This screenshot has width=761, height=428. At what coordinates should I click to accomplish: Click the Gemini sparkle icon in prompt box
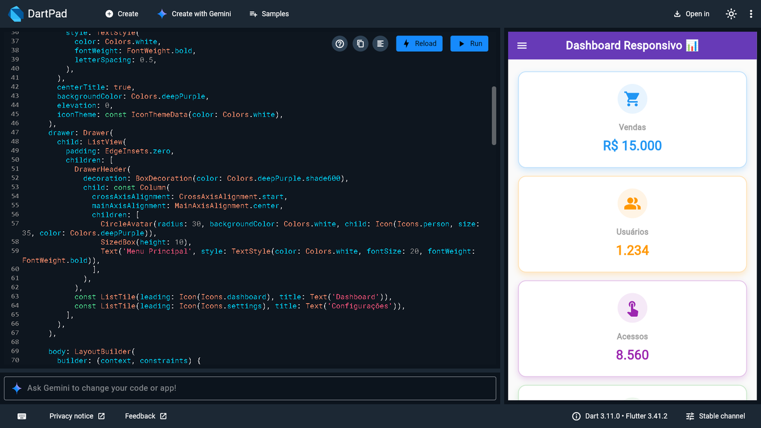(17, 388)
